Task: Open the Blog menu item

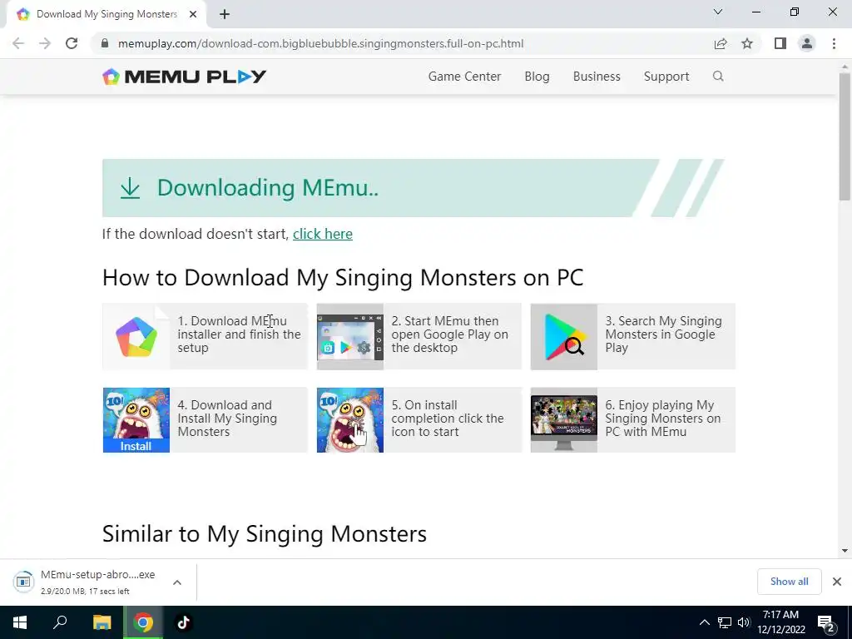Action: pos(537,77)
